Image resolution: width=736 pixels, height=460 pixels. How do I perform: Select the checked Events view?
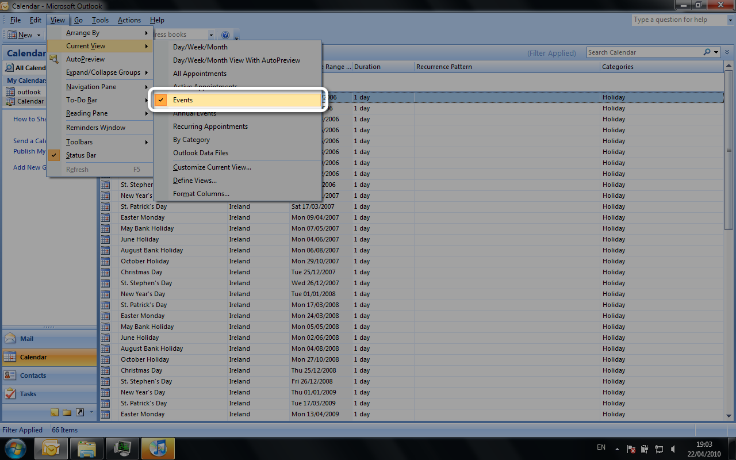238,100
